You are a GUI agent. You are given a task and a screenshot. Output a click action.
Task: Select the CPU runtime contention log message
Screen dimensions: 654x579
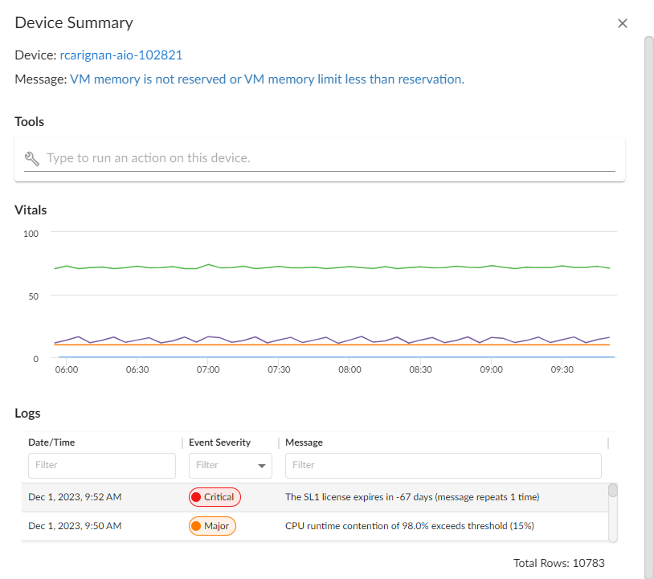409,527
